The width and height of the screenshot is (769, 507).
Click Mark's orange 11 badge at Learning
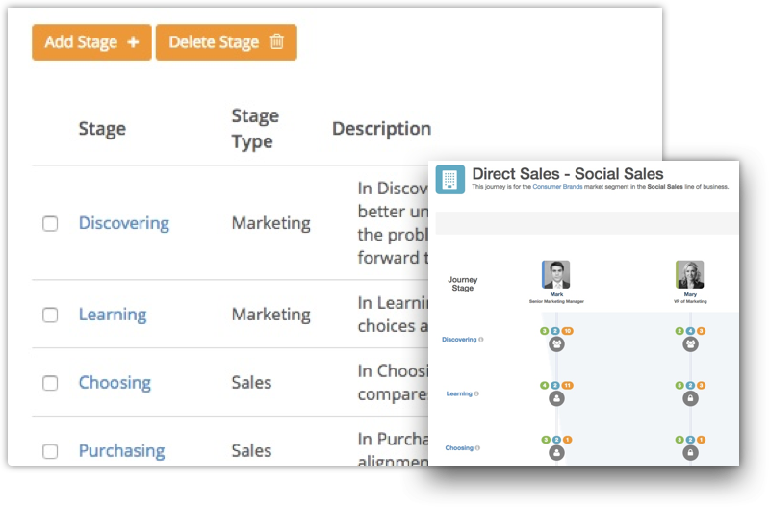pyautogui.click(x=568, y=386)
